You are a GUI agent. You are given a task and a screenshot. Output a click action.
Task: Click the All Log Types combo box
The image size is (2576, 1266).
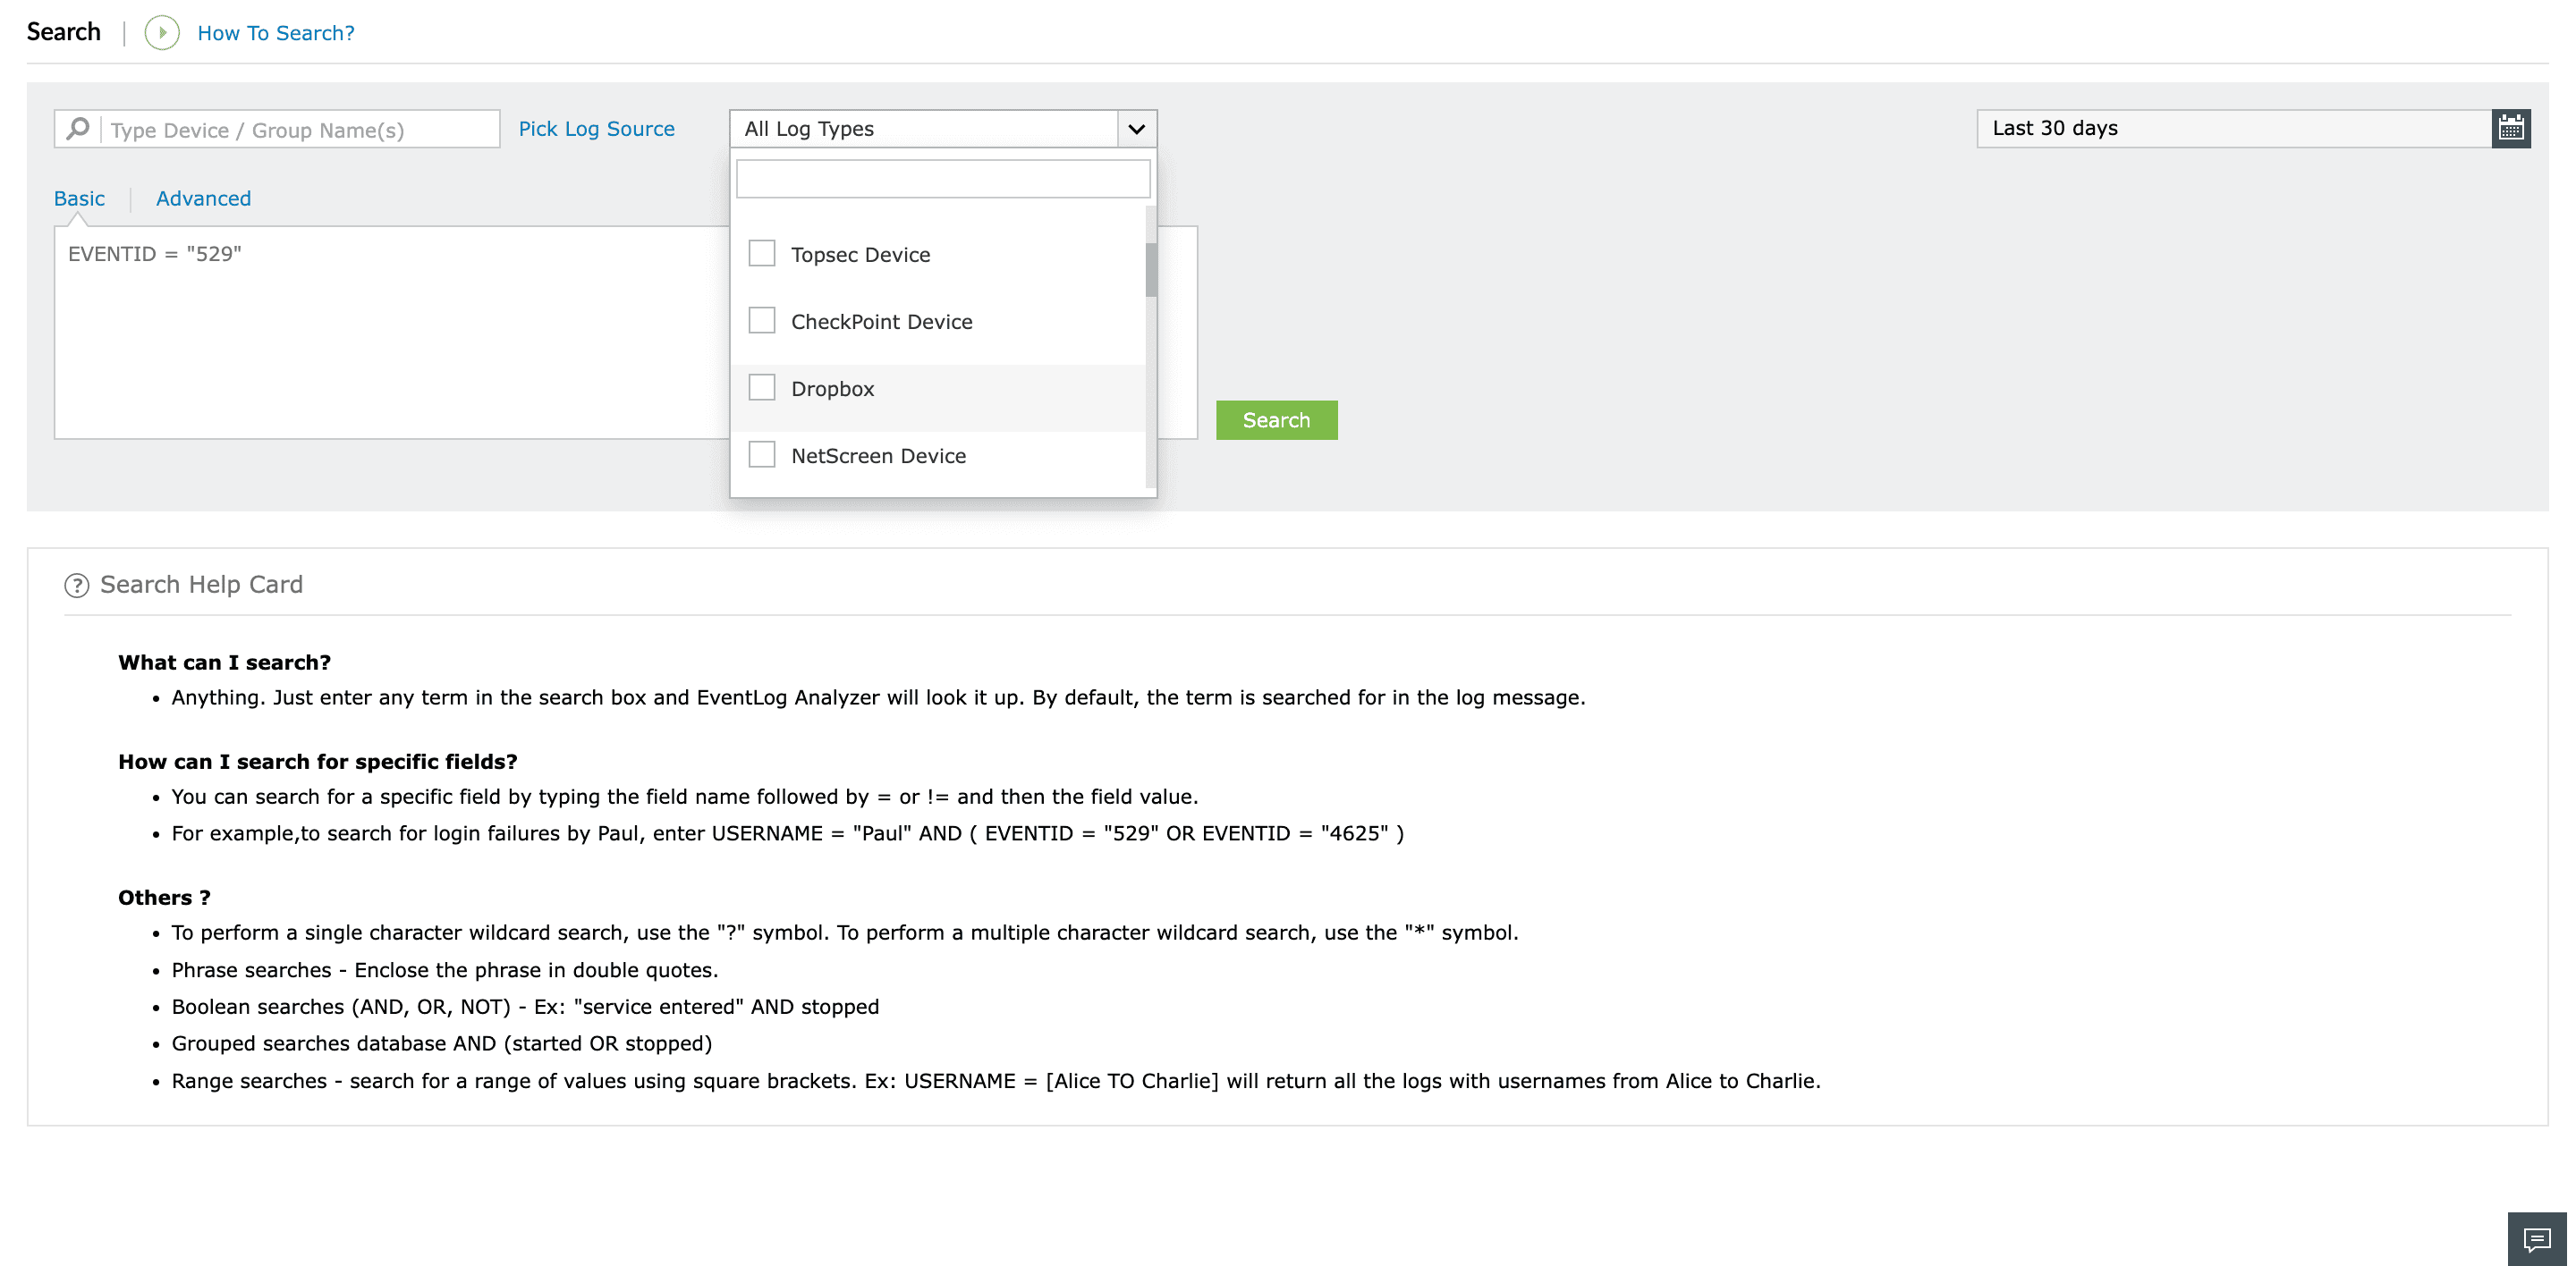click(924, 129)
